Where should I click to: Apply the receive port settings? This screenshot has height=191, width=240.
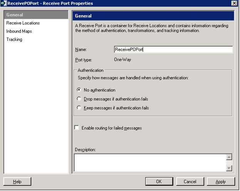click(x=221, y=181)
